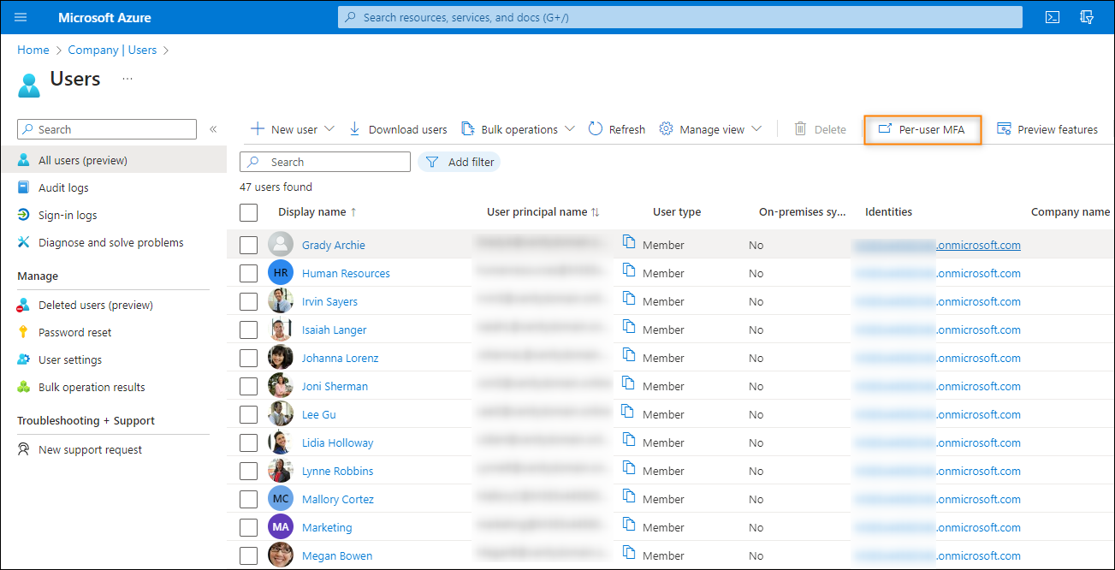Click the Manage view gear icon
This screenshot has height=570, width=1115.
[667, 129]
